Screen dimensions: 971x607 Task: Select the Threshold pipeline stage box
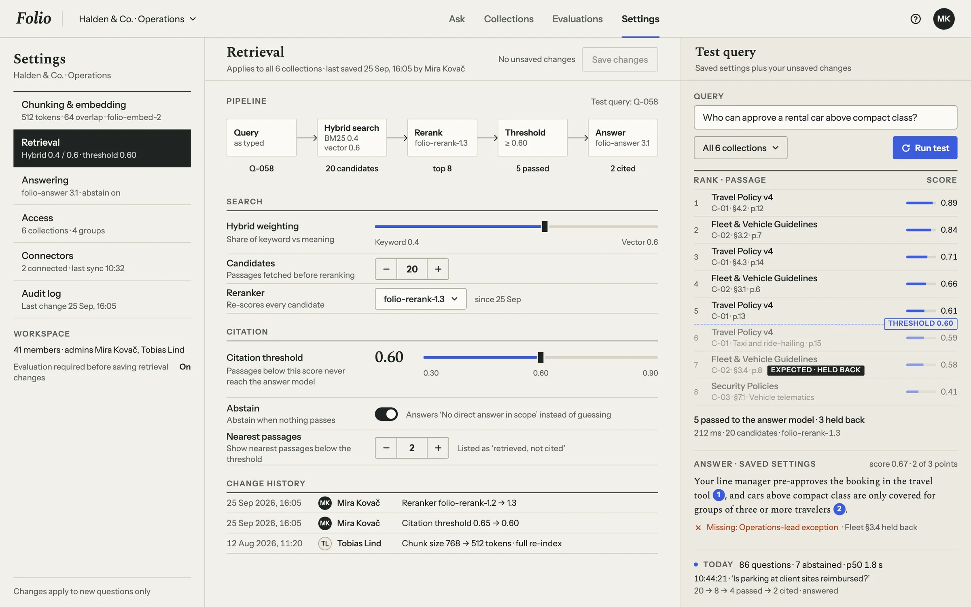532,138
